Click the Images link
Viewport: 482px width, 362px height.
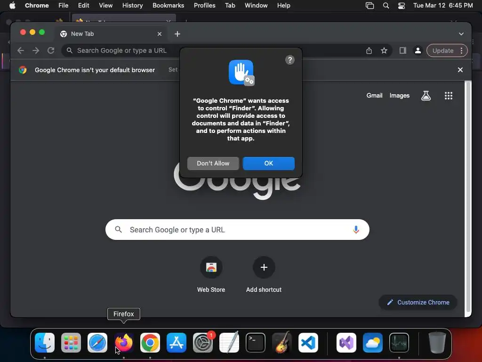[x=399, y=95]
